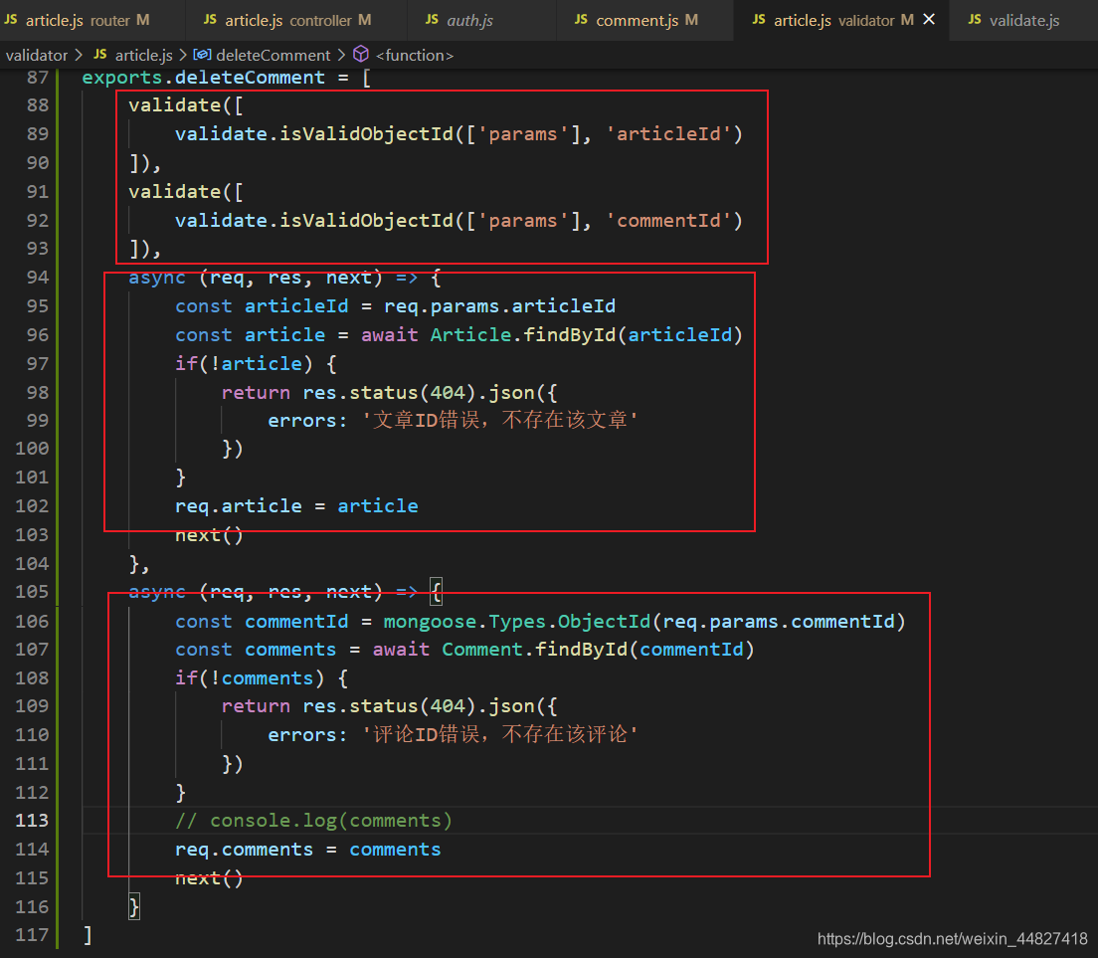Click line number 87 in gutter
Image resolution: width=1098 pixels, height=958 pixels.
pos(37,77)
